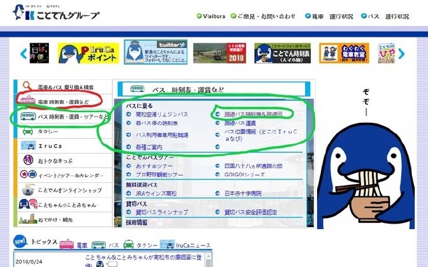The height and width of the screenshot is (267, 428).
Task: Open 日本赤十字病院 link
Action: click(243, 194)
